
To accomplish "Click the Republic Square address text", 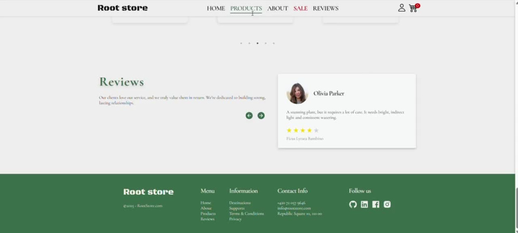I will [x=299, y=213].
